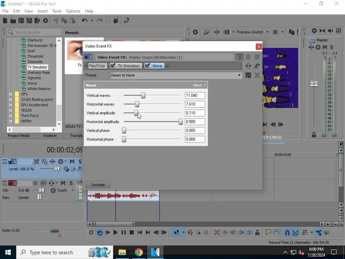Open a project with the folder icon
Image resolution: width=345 pixels, height=259 pixels.
[13, 21]
